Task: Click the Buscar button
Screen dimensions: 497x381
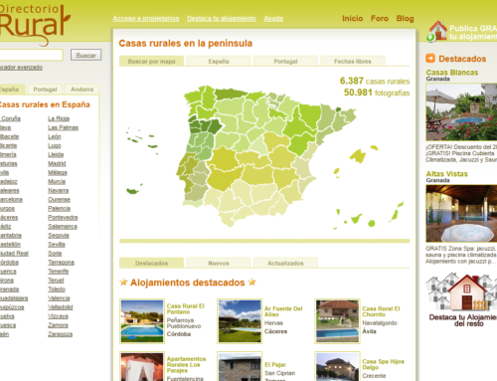Action: (x=85, y=55)
